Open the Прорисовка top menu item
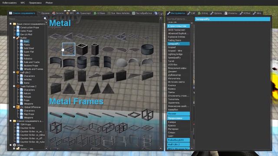This screenshot has width=278, height=156. click(35, 3)
